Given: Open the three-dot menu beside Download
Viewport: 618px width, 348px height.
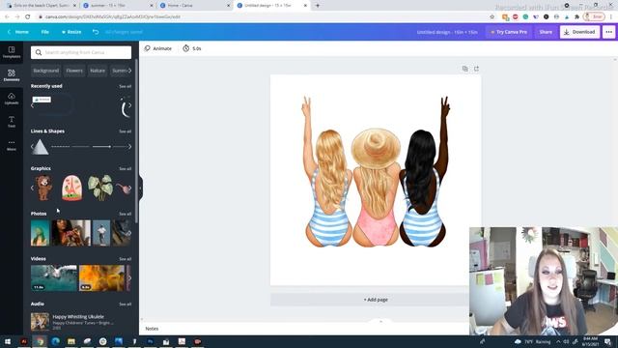Looking at the screenshot, I should point(609,32).
